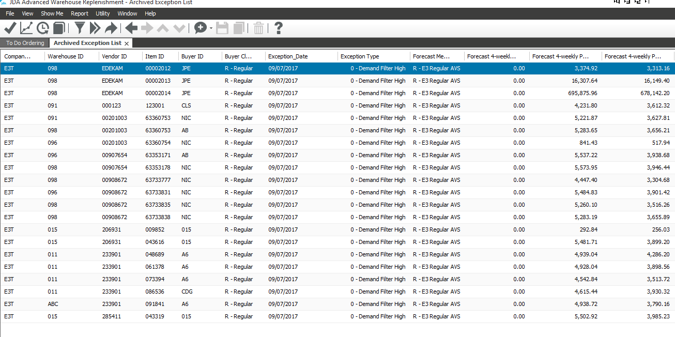
Task: Navigate back using the left arrow icon
Action: [x=131, y=28]
